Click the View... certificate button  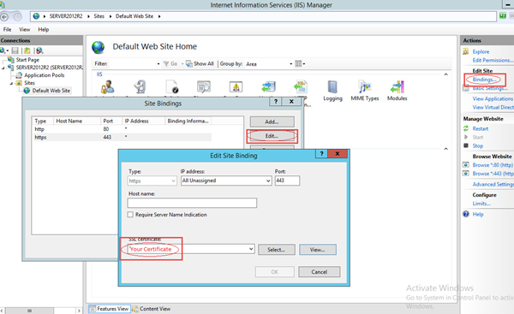click(x=317, y=250)
